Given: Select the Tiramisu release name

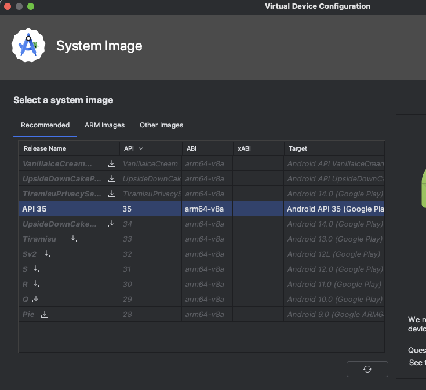Looking at the screenshot, I should point(39,239).
